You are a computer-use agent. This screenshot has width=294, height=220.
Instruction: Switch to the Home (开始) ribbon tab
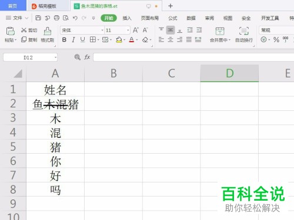[x=109, y=18]
